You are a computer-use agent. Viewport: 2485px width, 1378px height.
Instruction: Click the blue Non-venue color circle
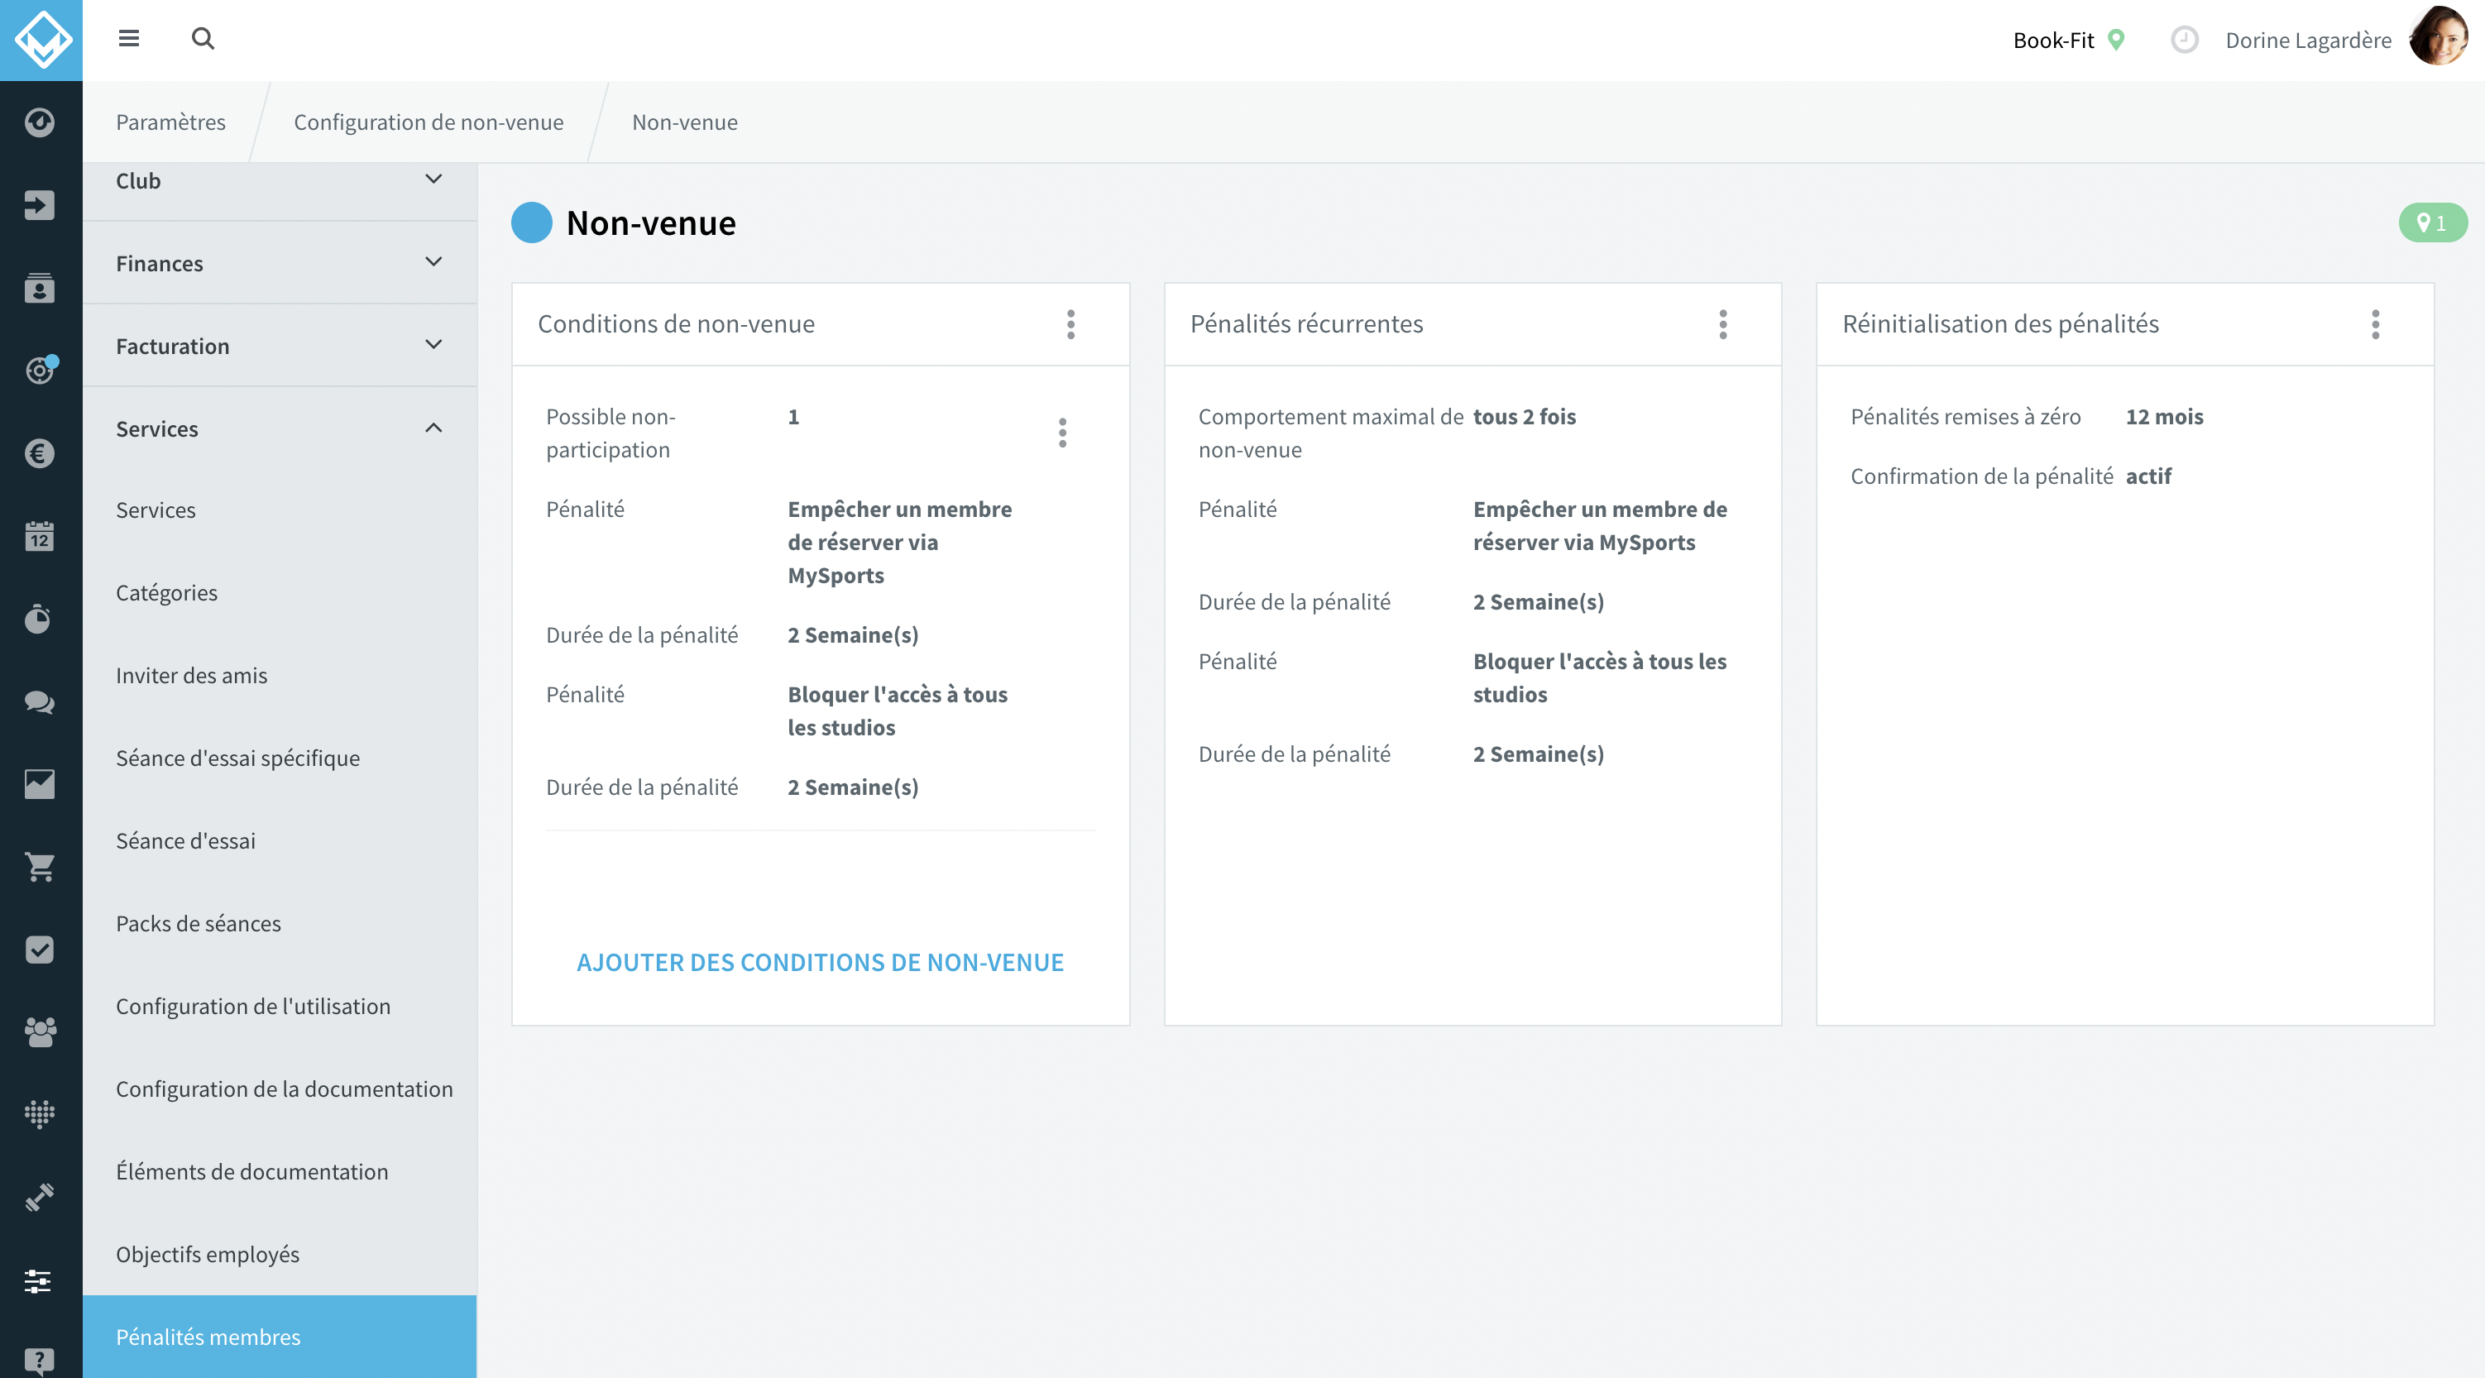[x=532, y=222]
